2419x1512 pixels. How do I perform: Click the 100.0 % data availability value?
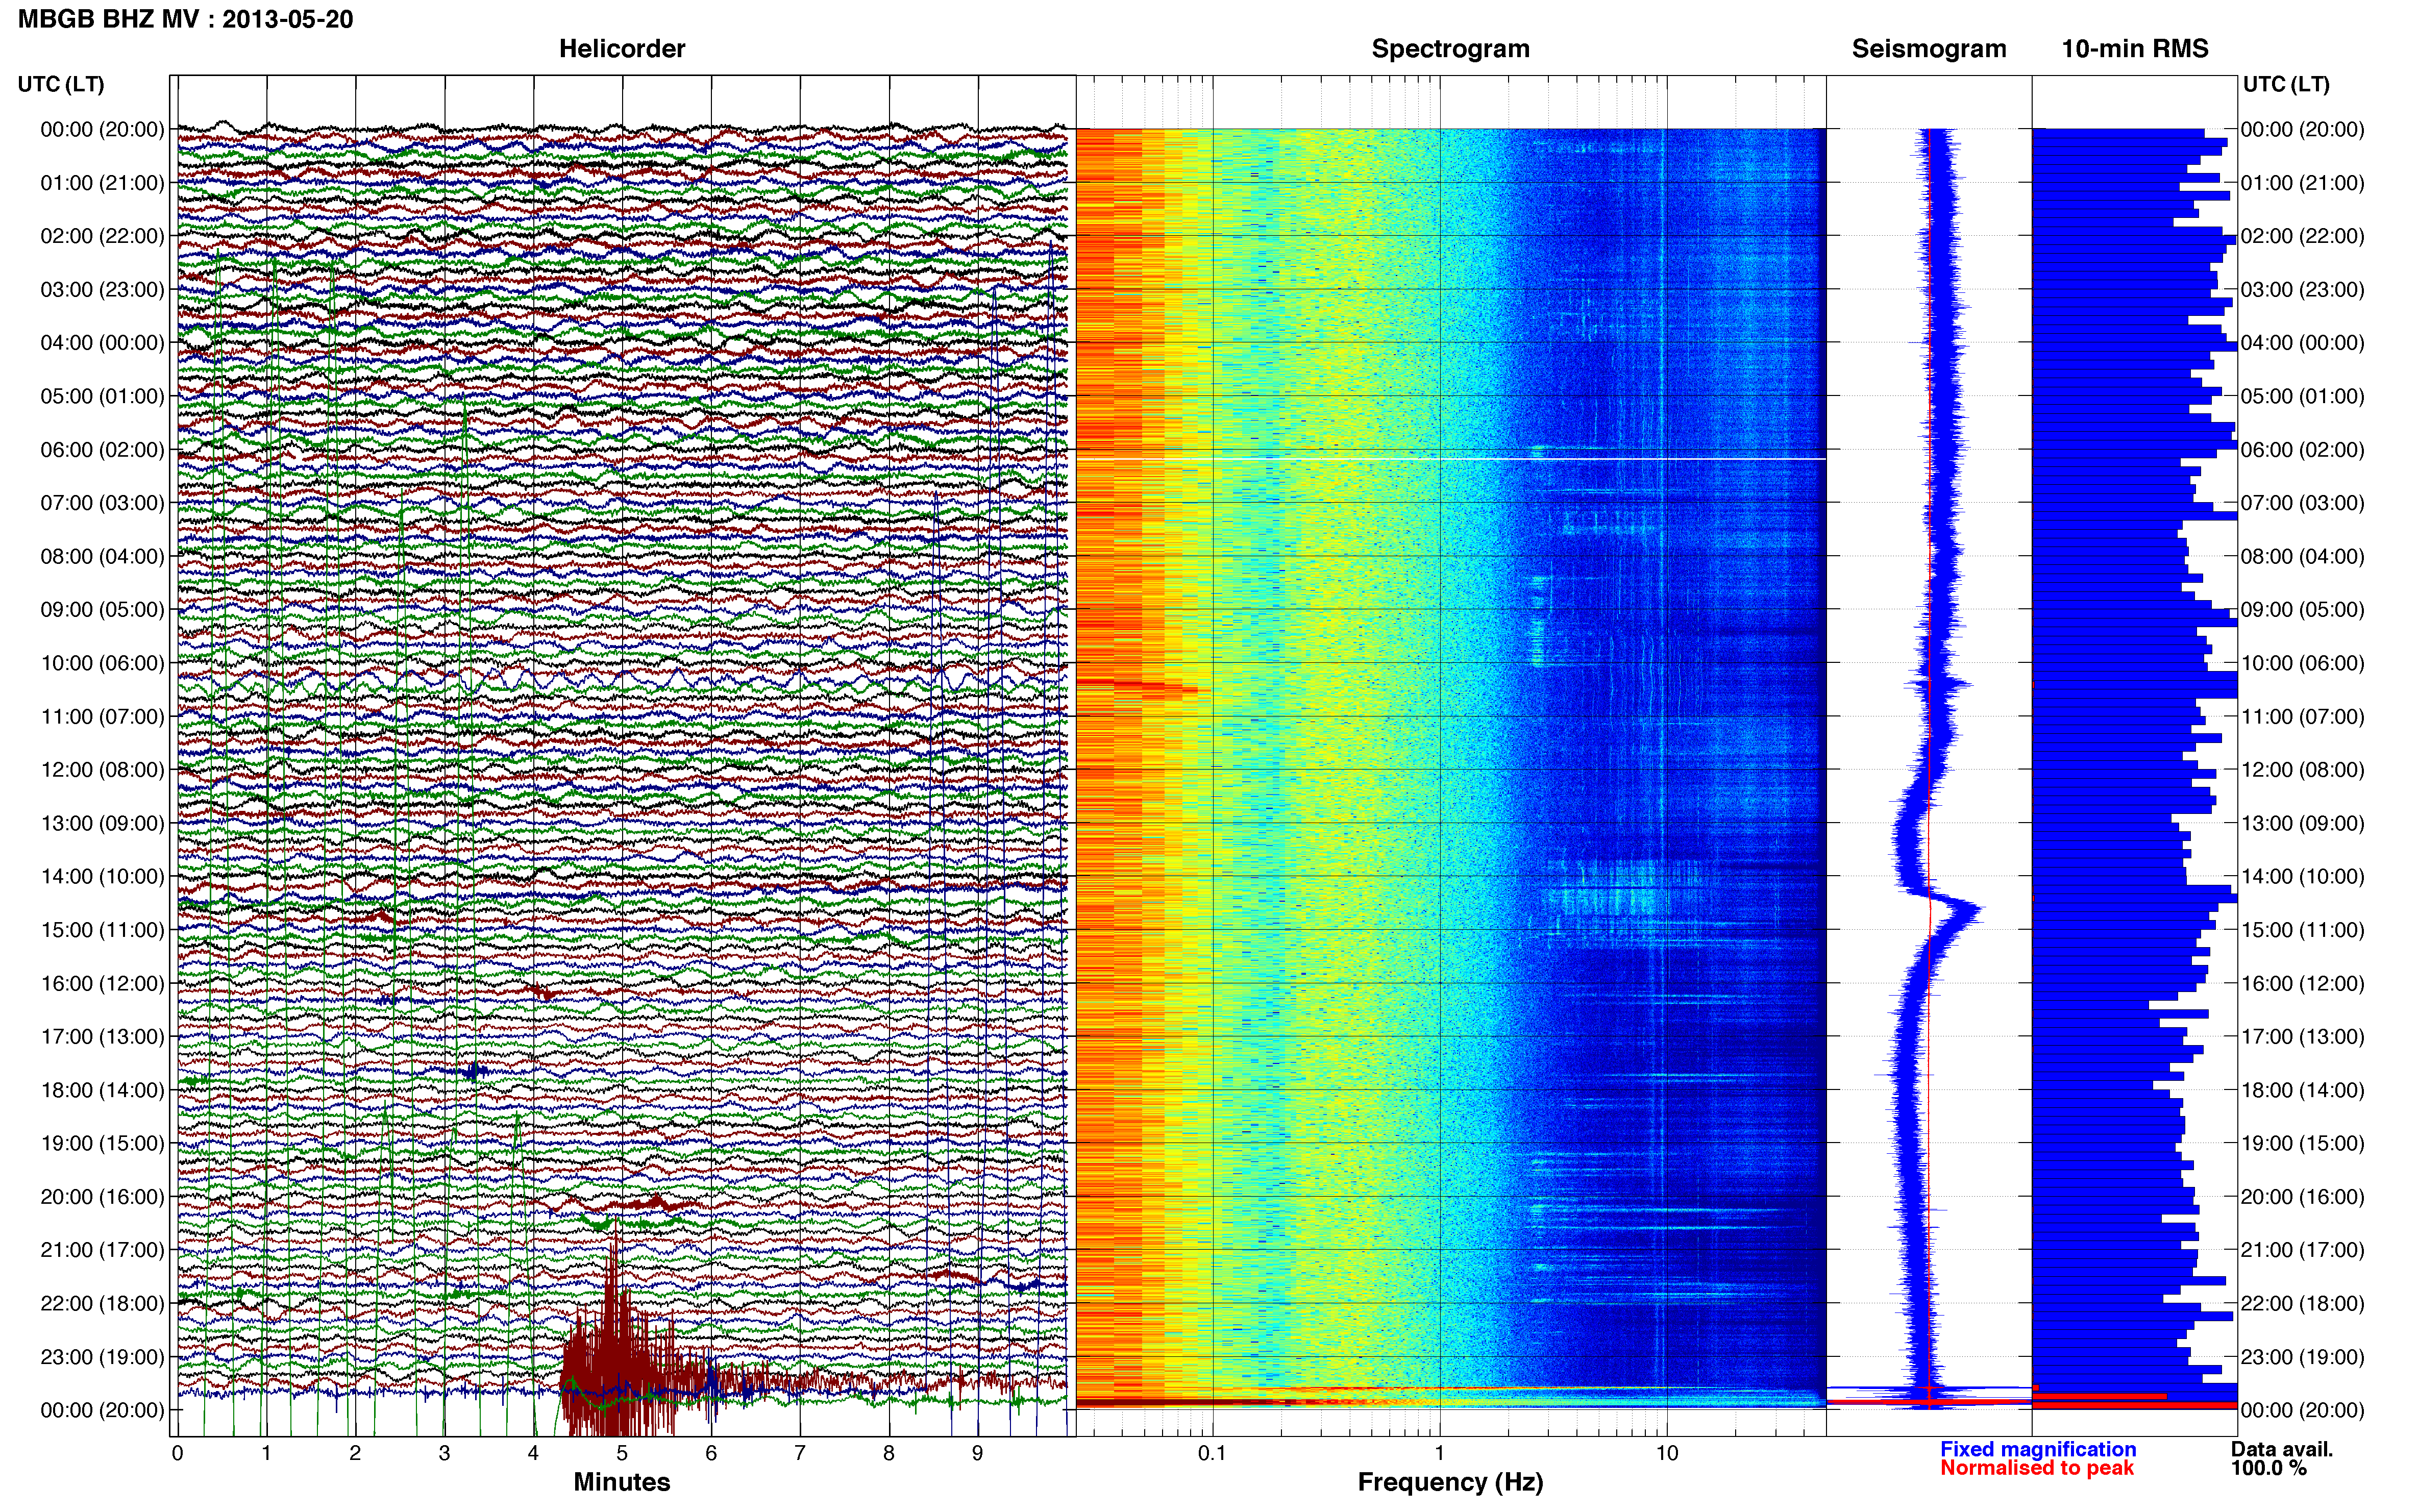tap(2269, 1468)
